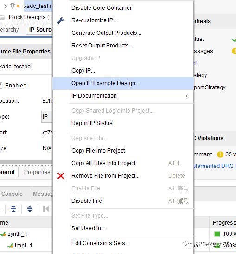Image resolution: width=236 pixels, height=254 pixels.
Task: Click the wrench icon beside Re-customize IP
Action: pos(61,20)
